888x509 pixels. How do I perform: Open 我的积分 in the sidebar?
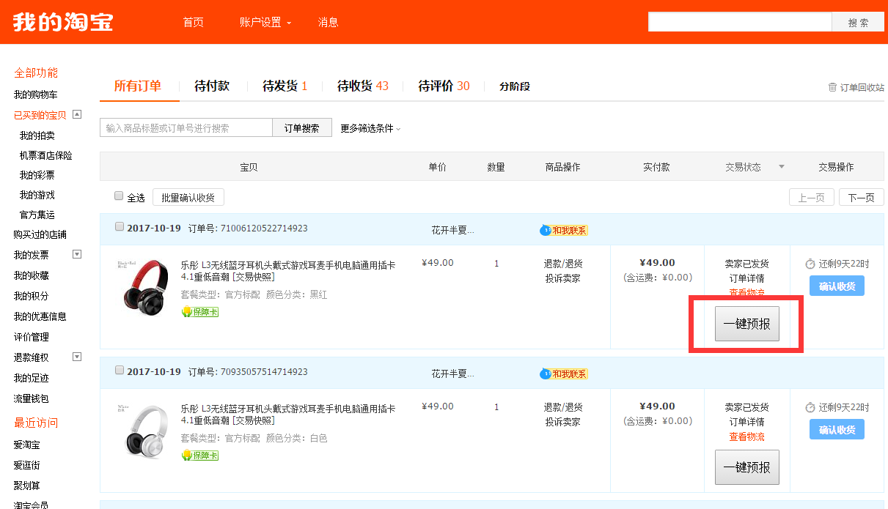[32, 296]
